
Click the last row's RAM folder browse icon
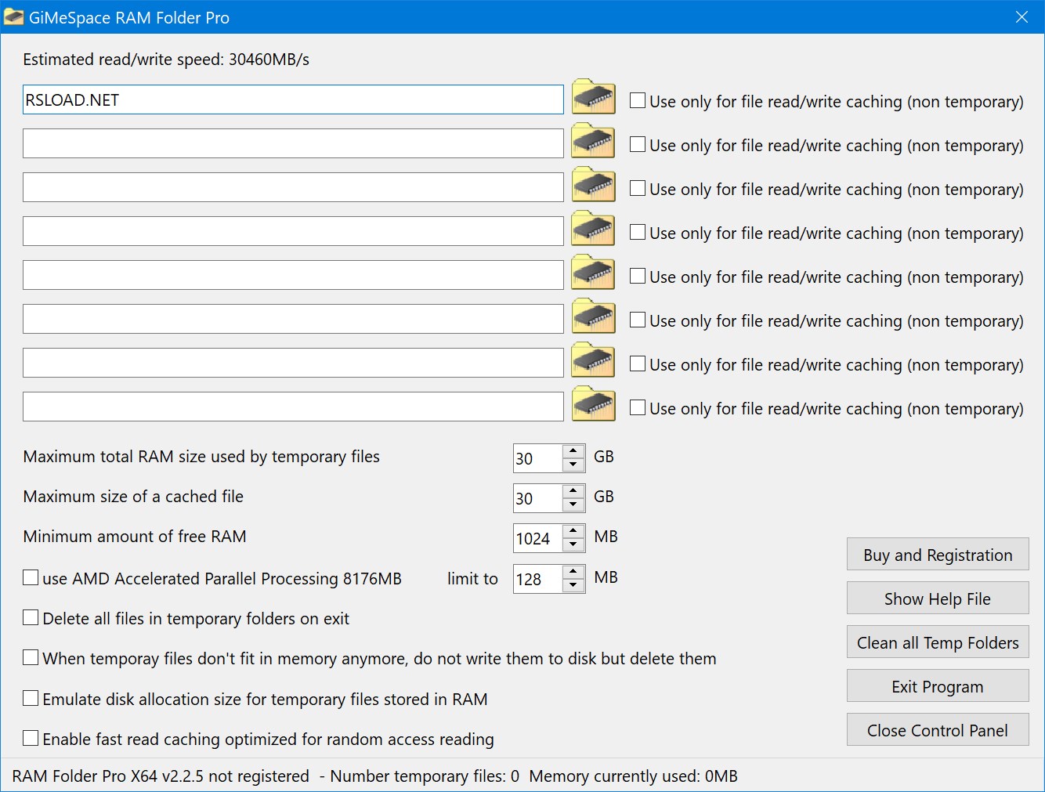click(593, 404)
